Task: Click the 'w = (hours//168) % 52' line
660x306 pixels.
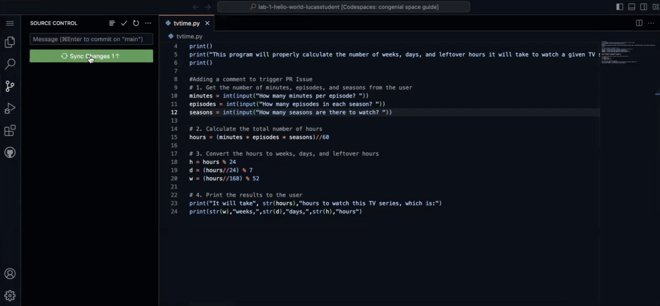Action: [x=224, y=178]
